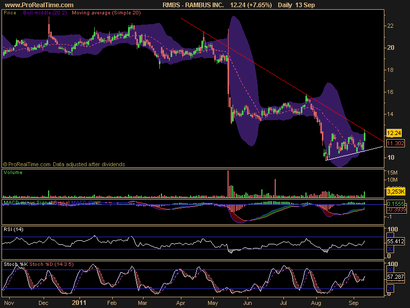This screenshot has width=410, height=308.
Task: Click the 55.412 RSI value tag
Action: point(396,241)
